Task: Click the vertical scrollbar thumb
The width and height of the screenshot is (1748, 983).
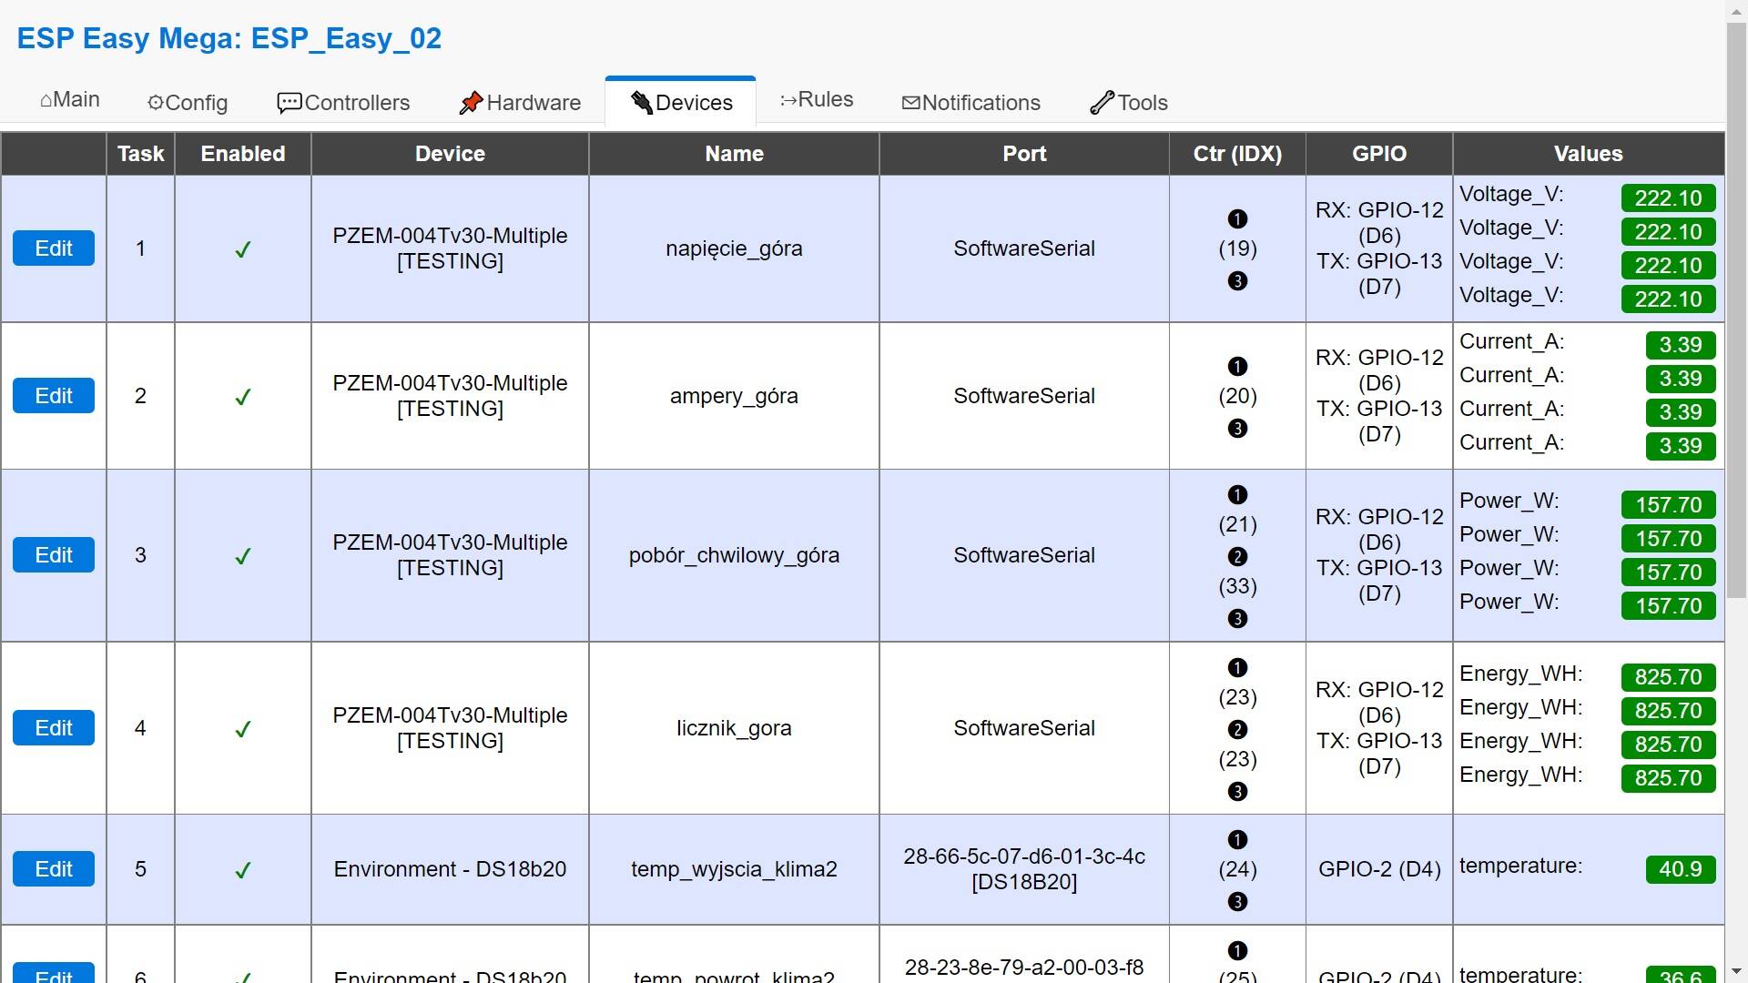Action: (x=1736, y=311)
